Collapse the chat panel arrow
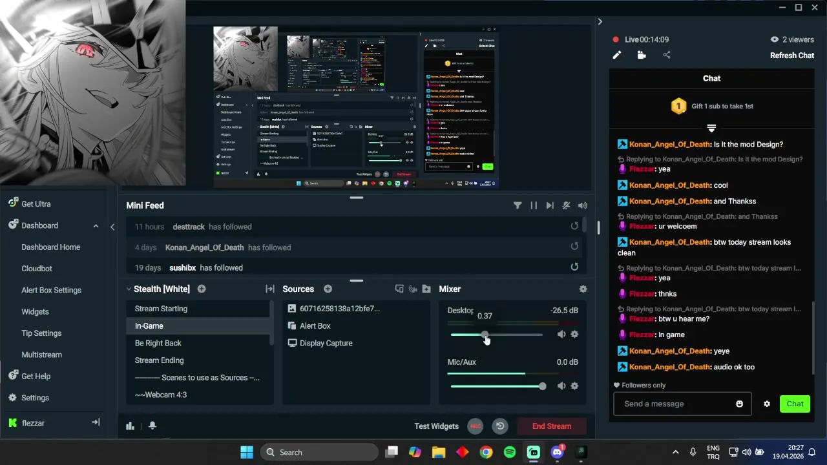This screenshot has height=465, width=827. pos(600,21)
